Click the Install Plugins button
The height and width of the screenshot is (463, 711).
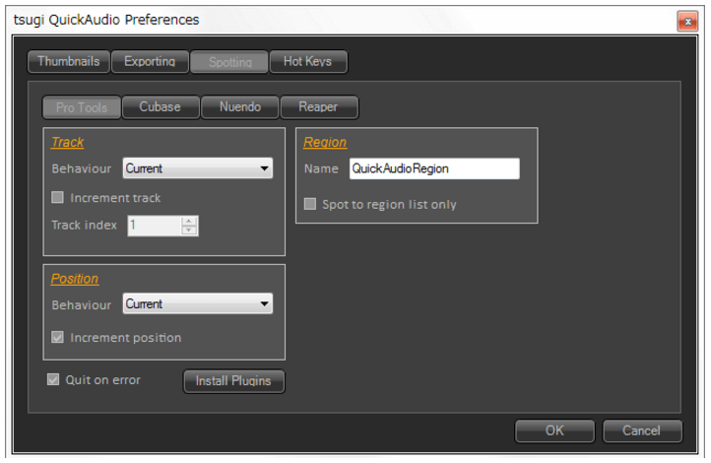(x=234, y=381)
